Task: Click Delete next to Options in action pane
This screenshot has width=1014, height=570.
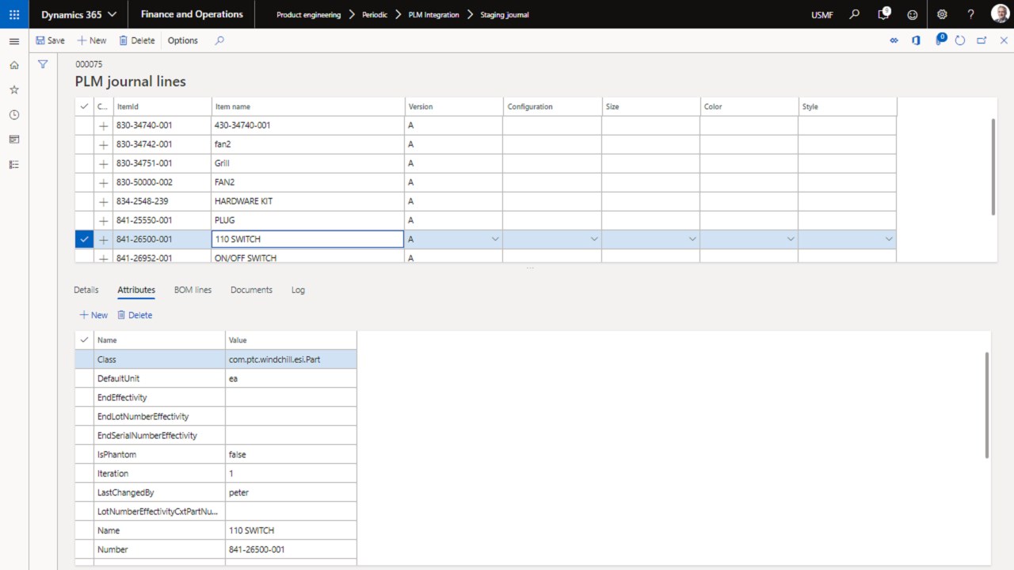Action: (x=137, y=40)
